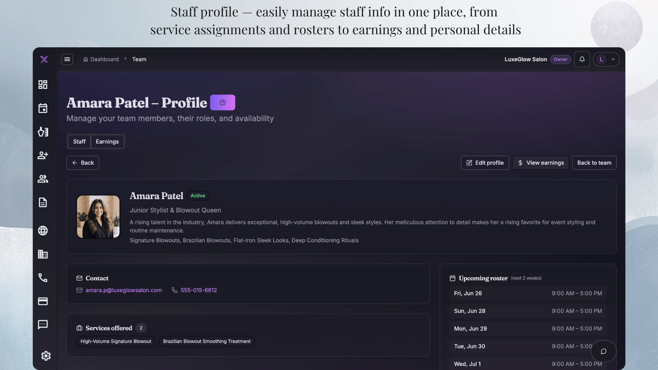Open the floating chat bubble button
This screenshot has width=658, height=370.
click(x=604, y=351)
